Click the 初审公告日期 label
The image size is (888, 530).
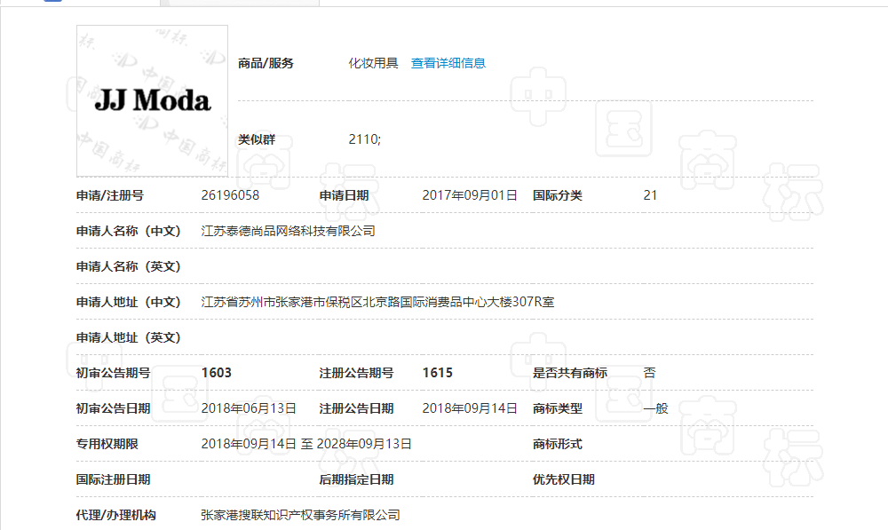click(114, 408)
